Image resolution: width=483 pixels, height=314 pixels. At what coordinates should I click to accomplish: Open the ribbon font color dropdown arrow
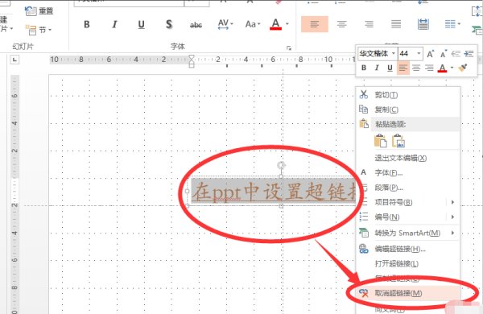[x=287, y=24]
